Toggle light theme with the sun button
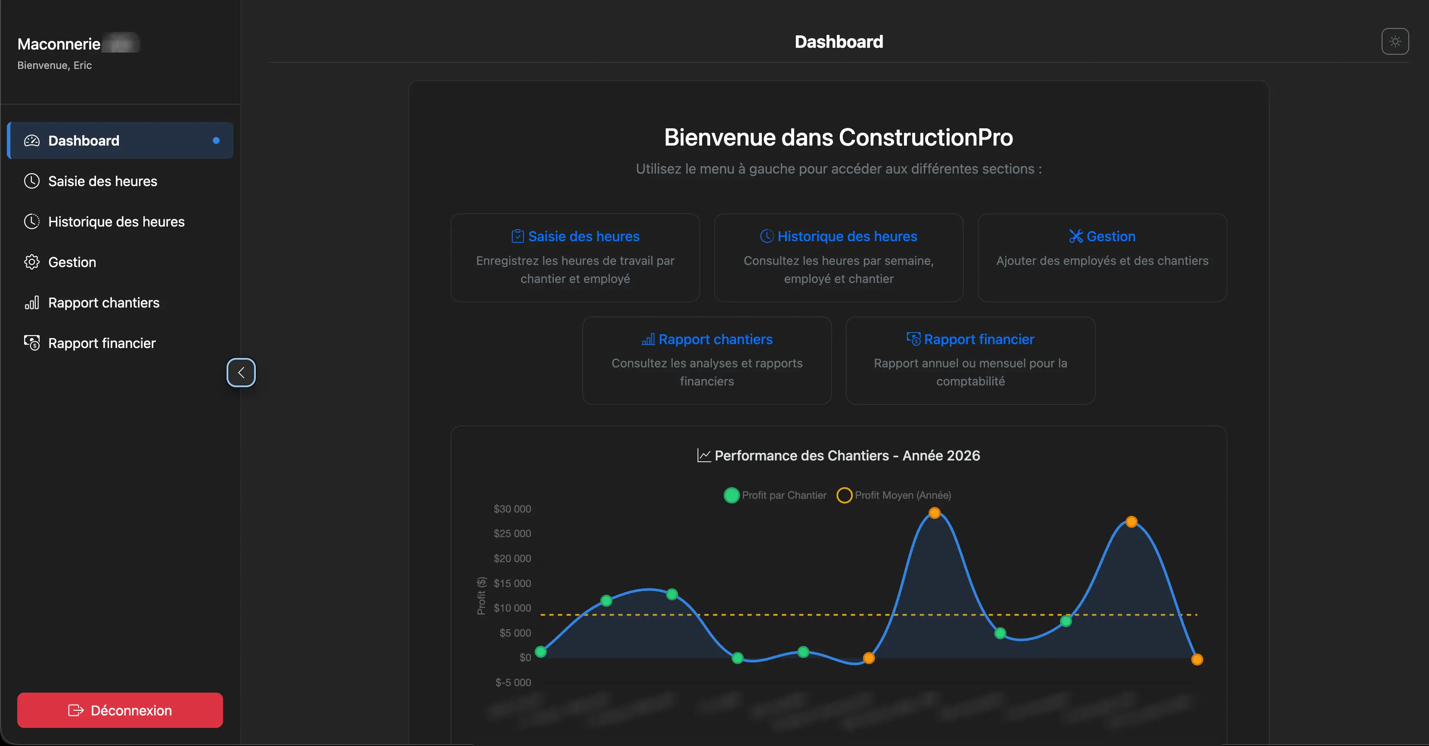 coord(1395,42)
